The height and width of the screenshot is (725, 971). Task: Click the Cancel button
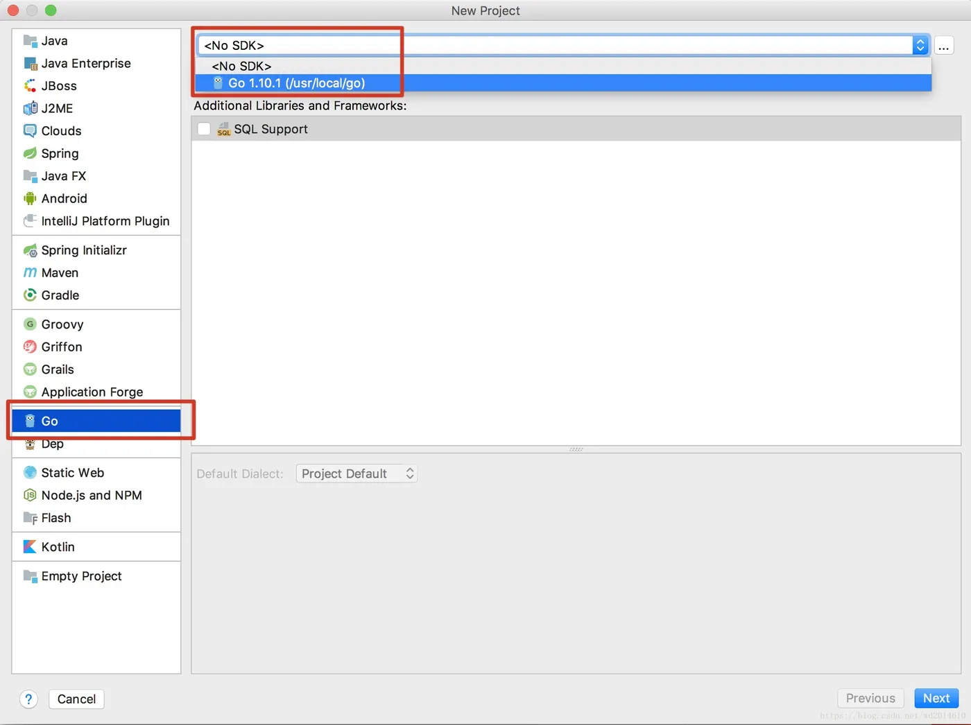[x=76, y=699]
